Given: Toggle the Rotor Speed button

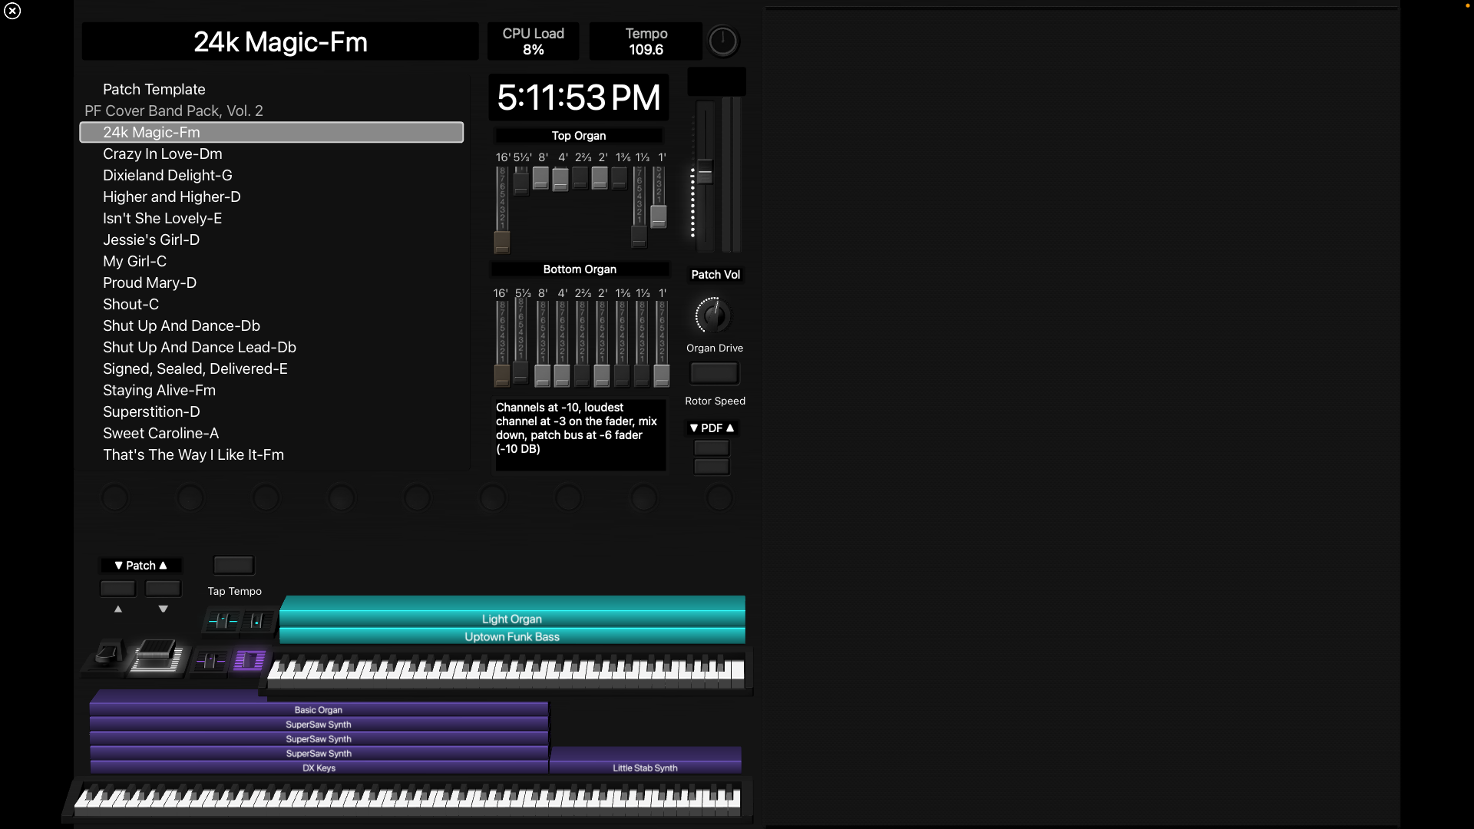Looking at the screenshot, I should 714,374.
